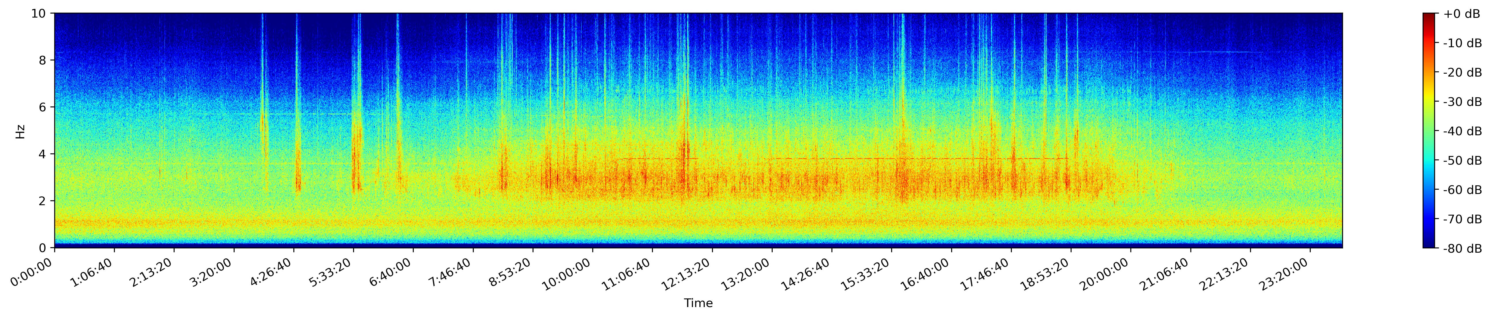Click the -80 dB colorbar label

point(1463,249)
